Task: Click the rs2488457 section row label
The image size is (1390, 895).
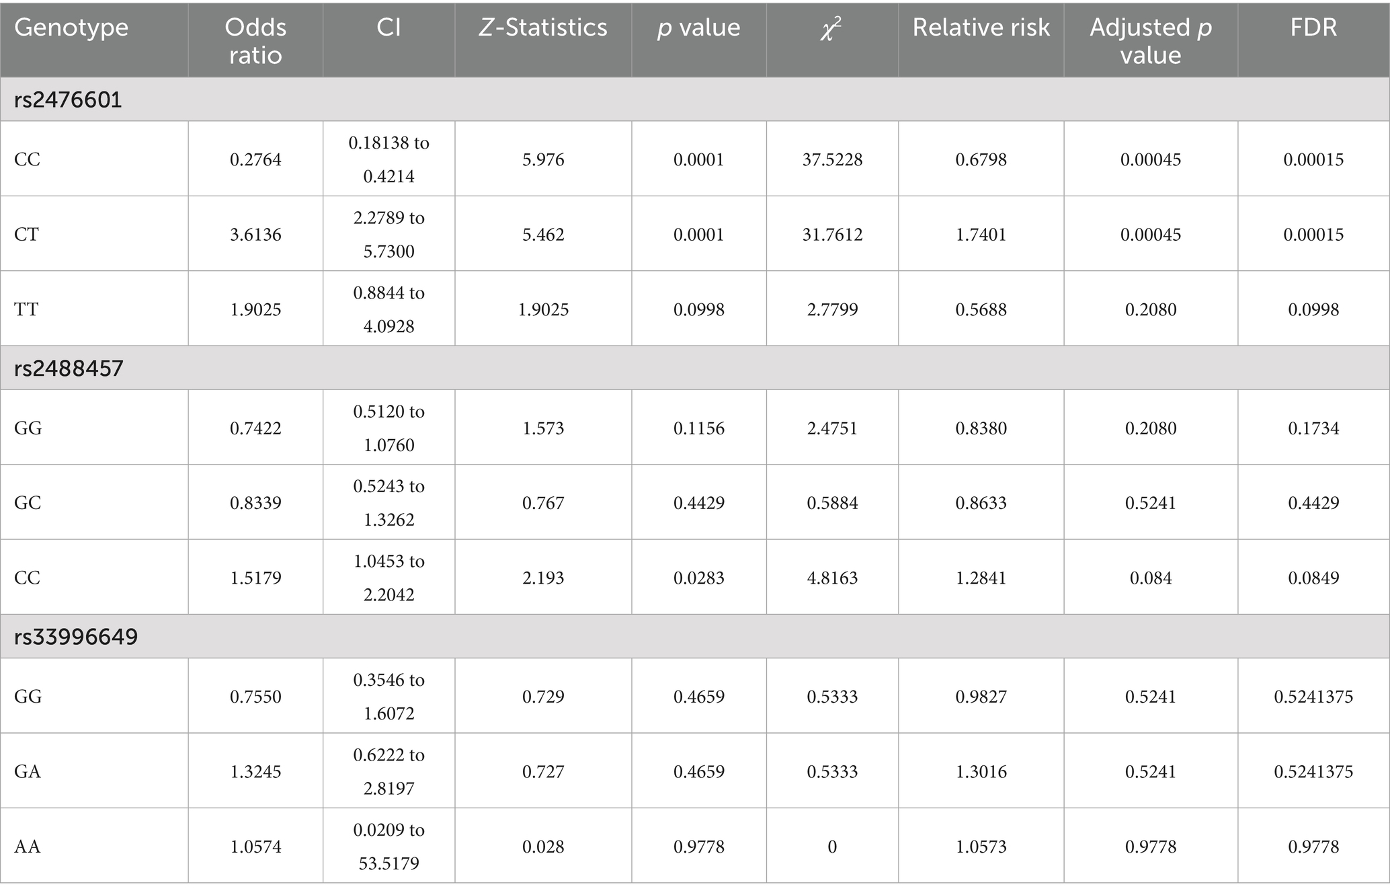Action: 69,368
